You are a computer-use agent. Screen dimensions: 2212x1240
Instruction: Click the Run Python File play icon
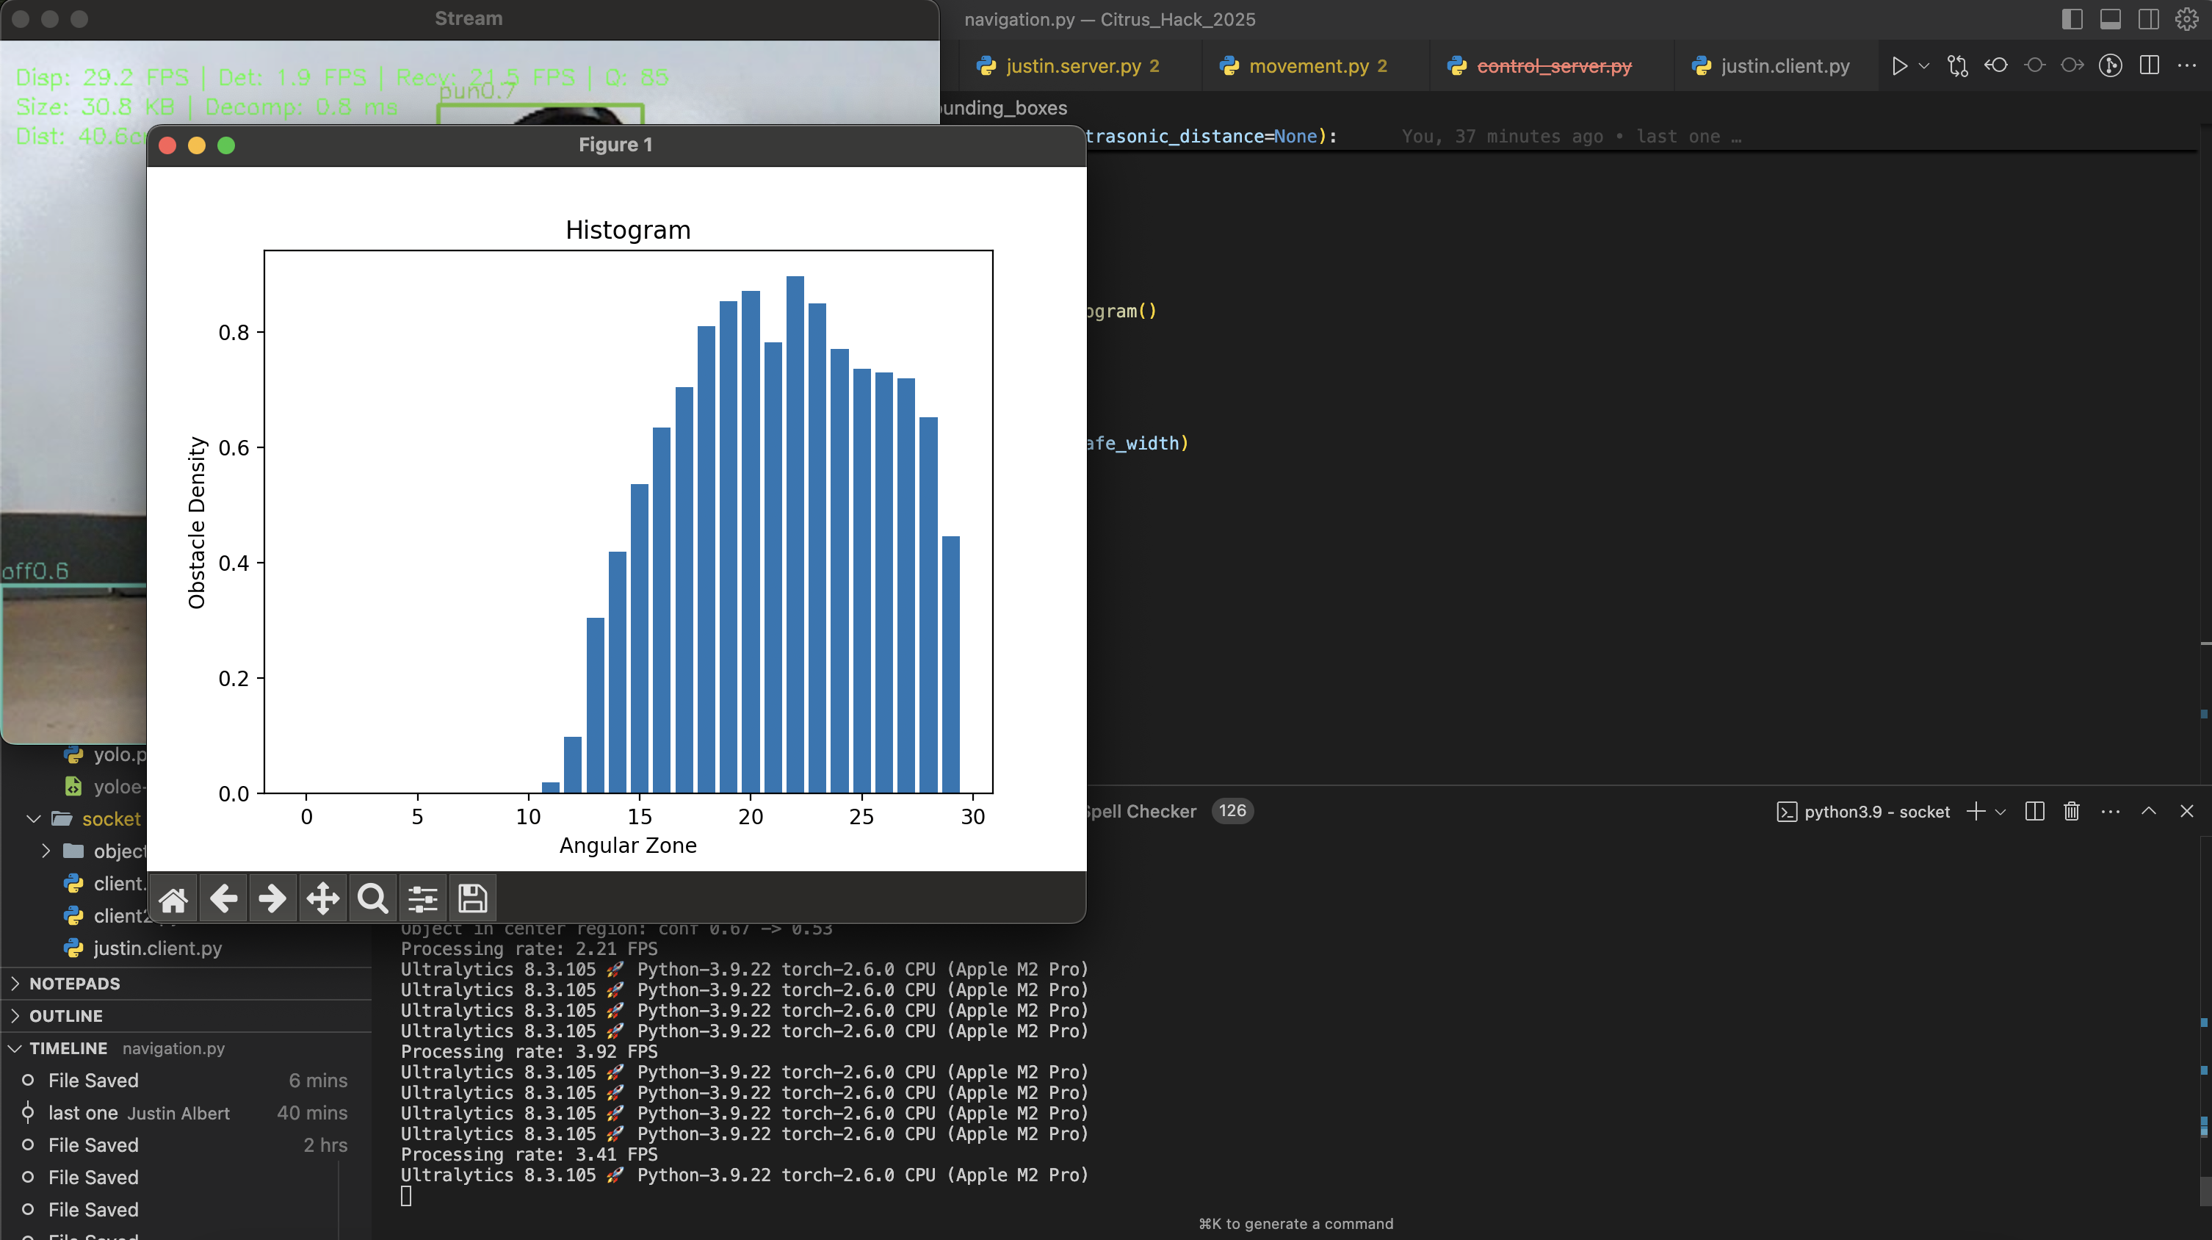pyautogui.click(x=1899, y=66)
